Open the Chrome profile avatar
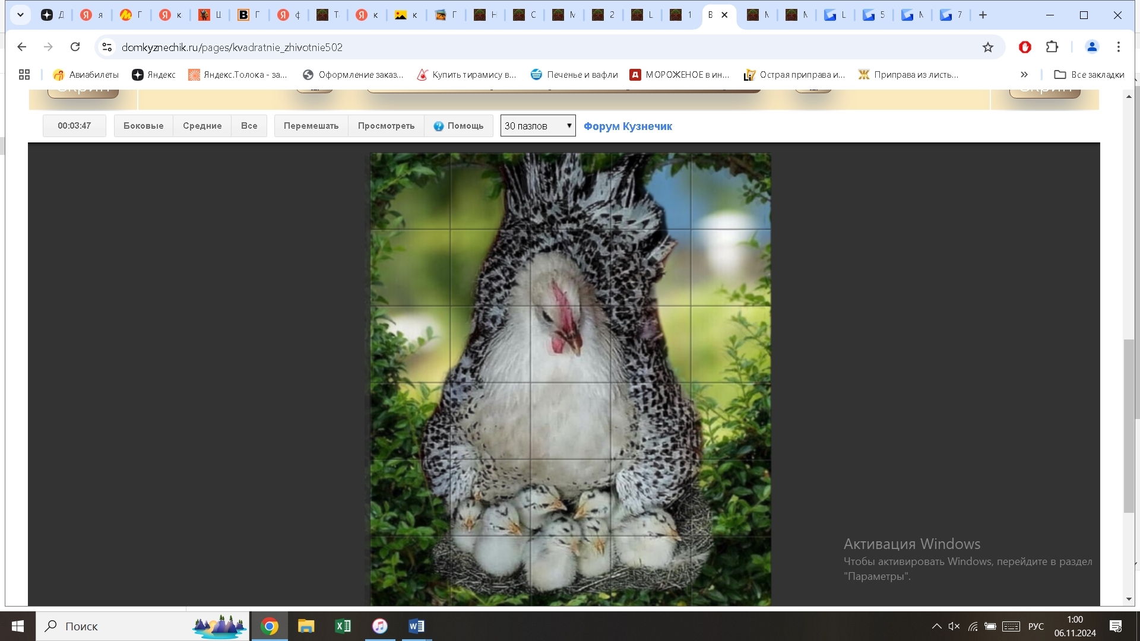Viewport: 1140px width, 641px height. (x=1091, y=47)
